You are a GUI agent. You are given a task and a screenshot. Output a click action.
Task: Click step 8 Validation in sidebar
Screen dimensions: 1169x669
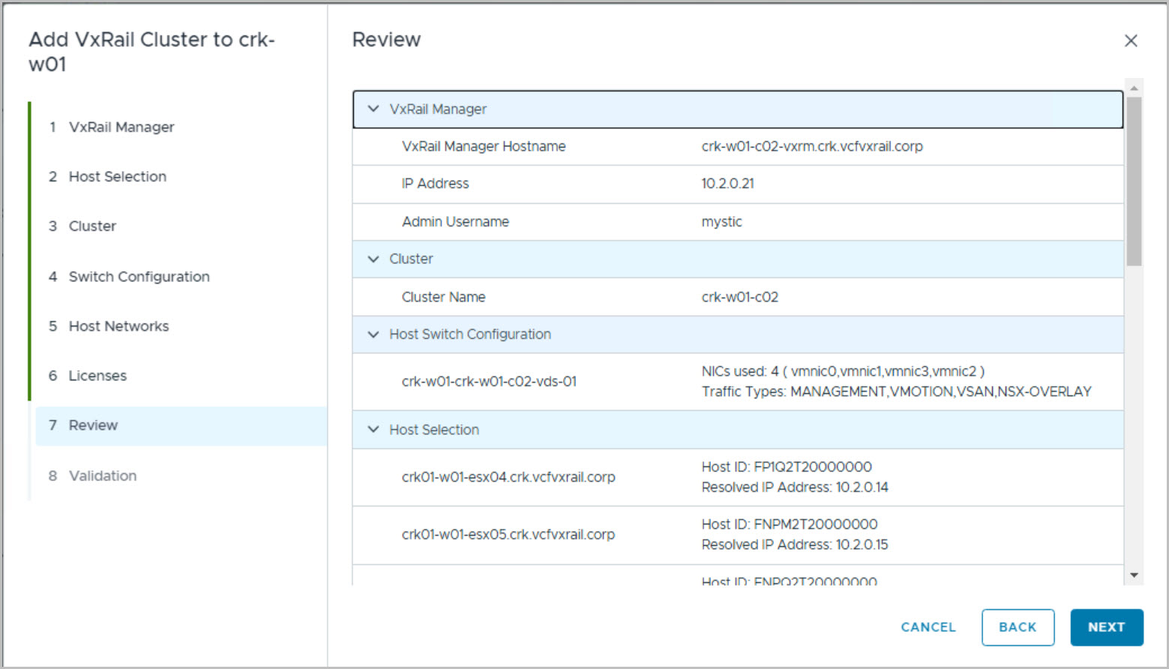103,476
